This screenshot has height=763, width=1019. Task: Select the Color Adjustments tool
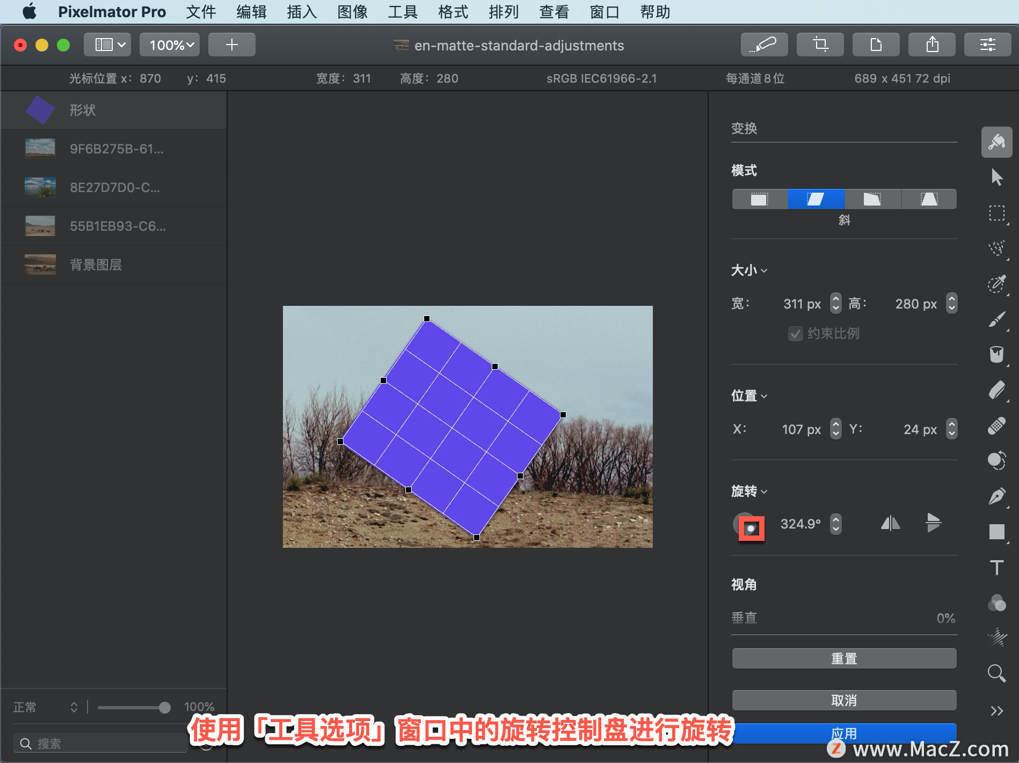[996, 460]
